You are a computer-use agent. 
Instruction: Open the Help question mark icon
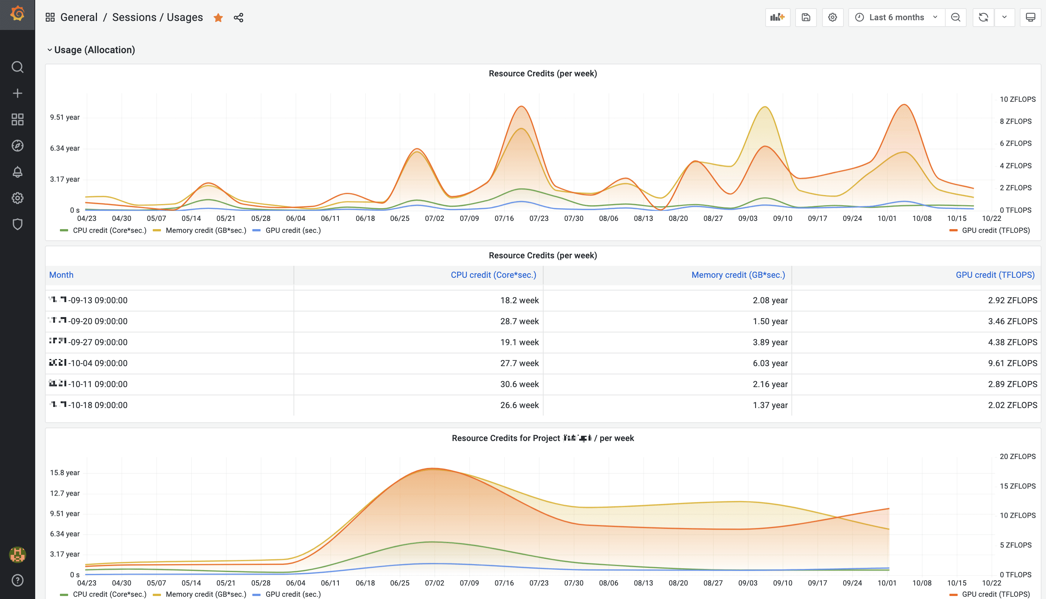(17, 581)
